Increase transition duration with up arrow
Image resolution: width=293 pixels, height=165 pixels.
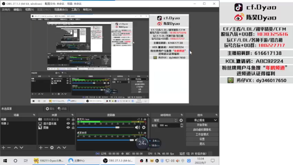182,124
